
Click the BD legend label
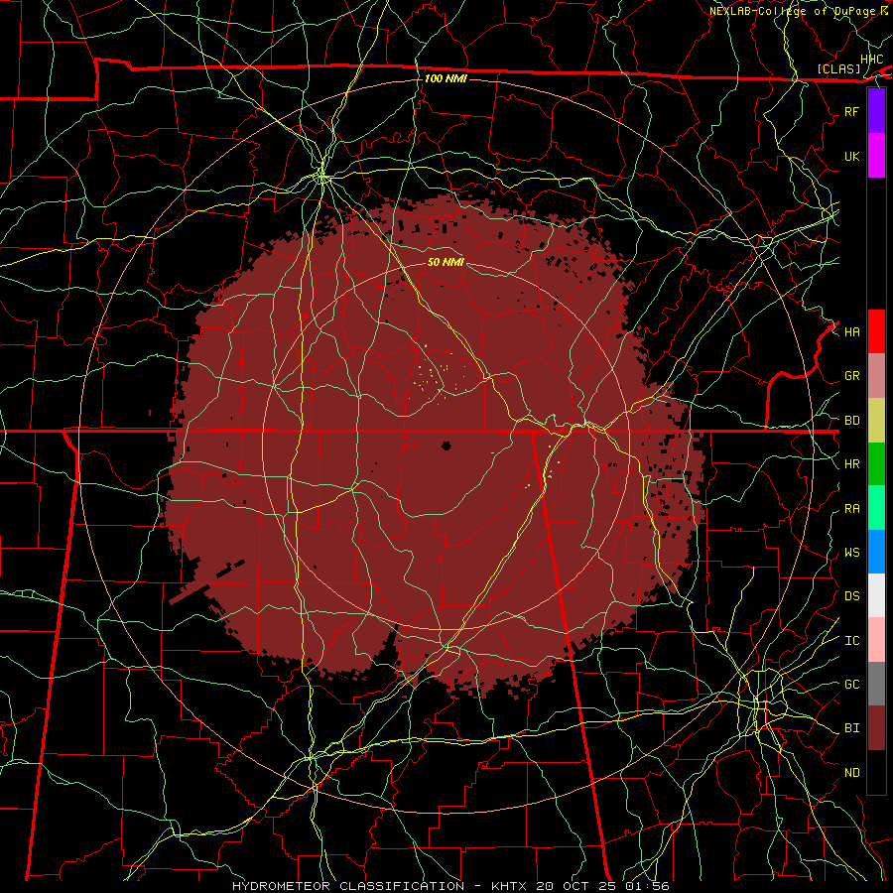point(852,421)
